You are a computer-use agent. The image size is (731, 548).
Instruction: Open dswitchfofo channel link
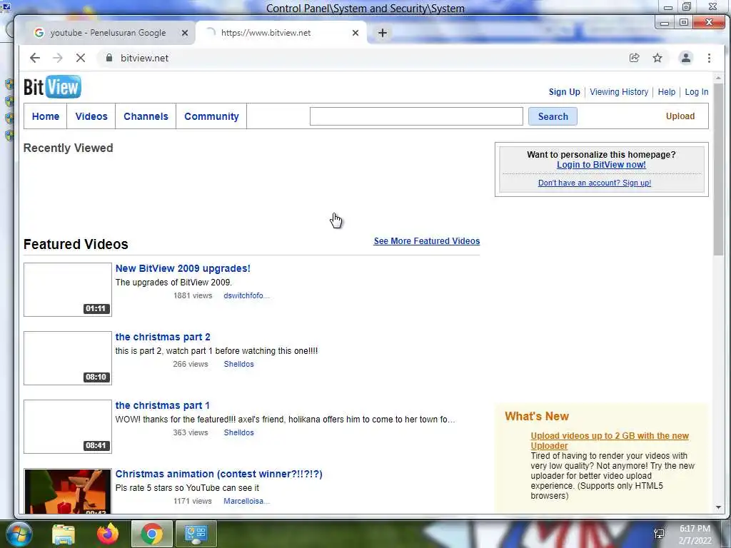tap(246, 295)
